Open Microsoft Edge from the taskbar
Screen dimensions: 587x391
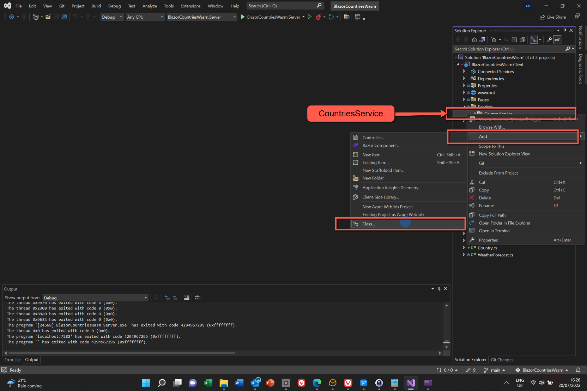click(x=317, y=383)
